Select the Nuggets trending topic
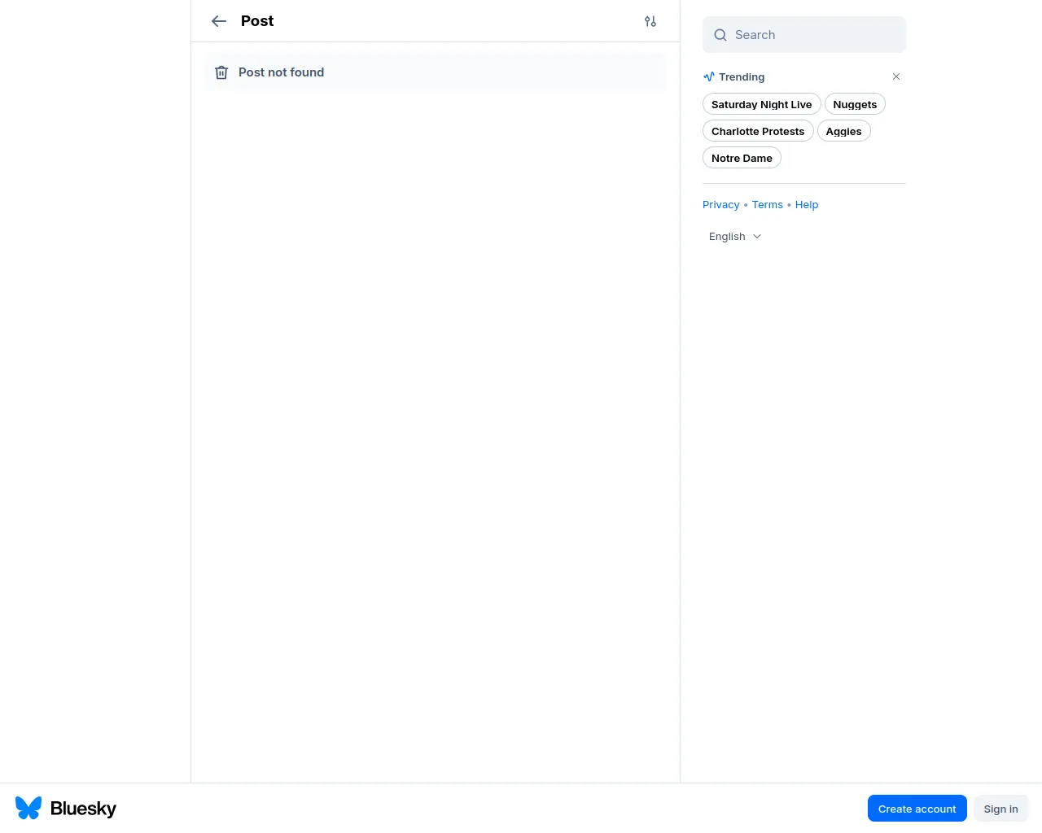Image resolution: width=1042 pixels, height=833 pixels. 855,104
